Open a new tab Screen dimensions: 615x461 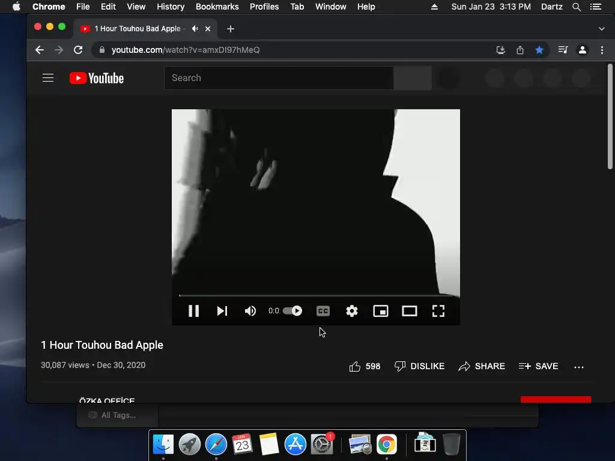pos(231,29)
